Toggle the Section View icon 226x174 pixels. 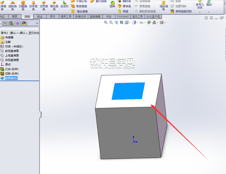(121, 23)
